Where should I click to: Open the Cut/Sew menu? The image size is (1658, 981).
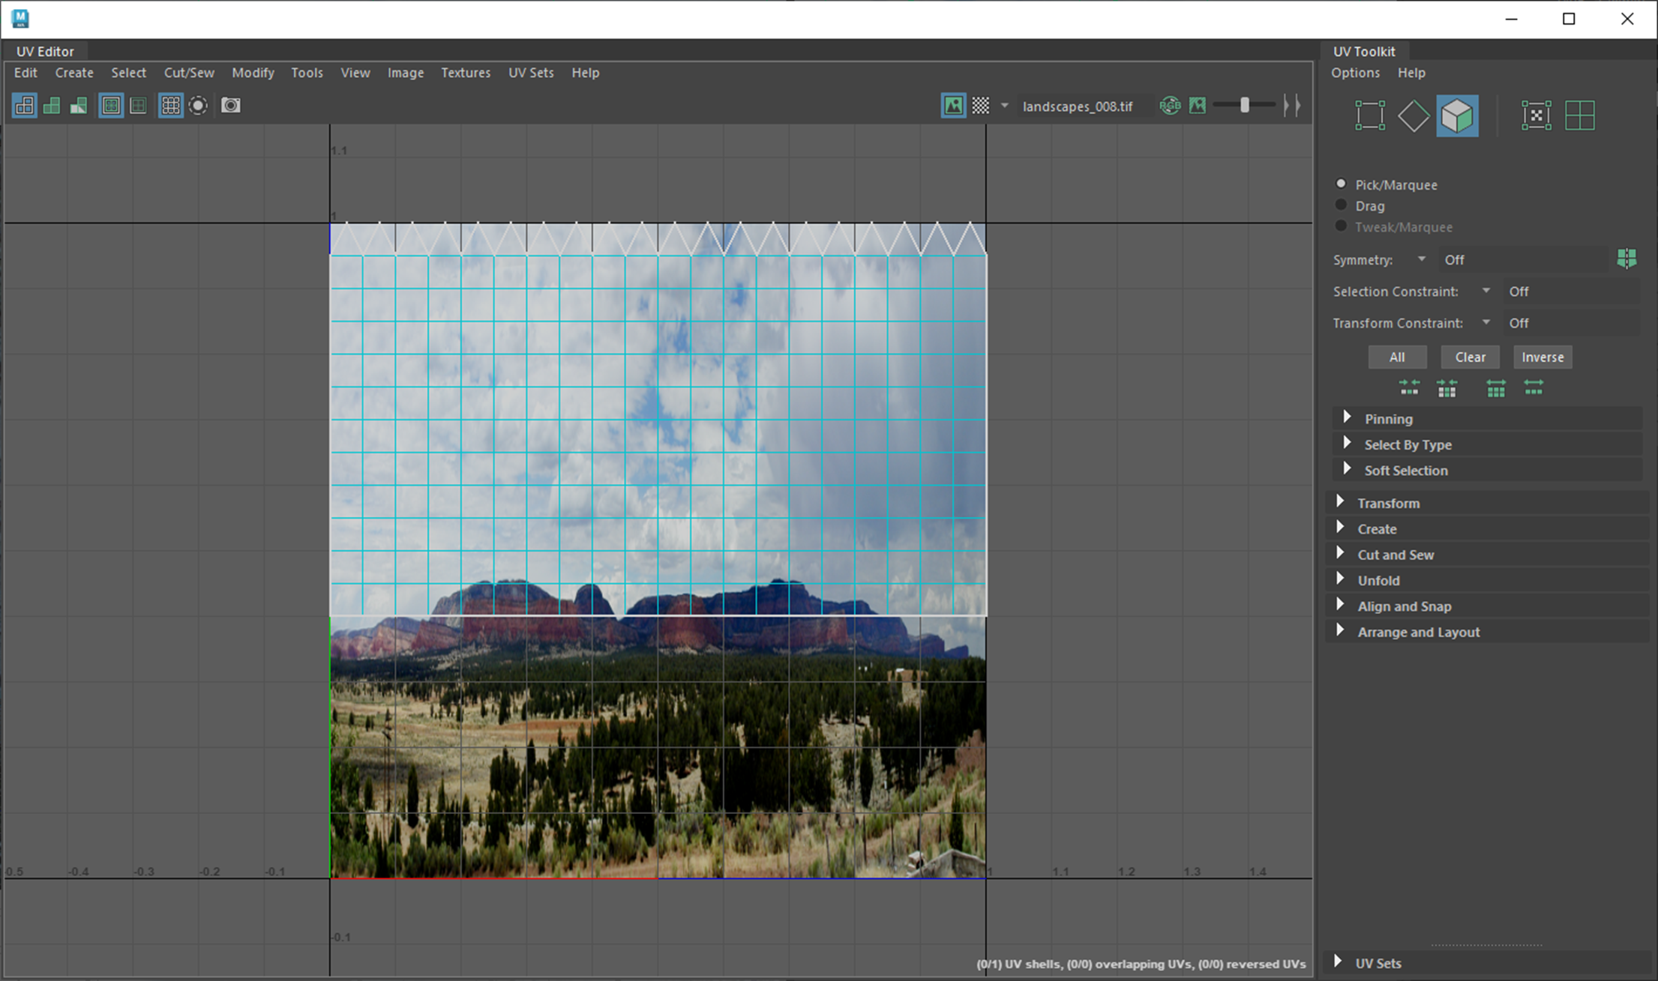point(189,73)
